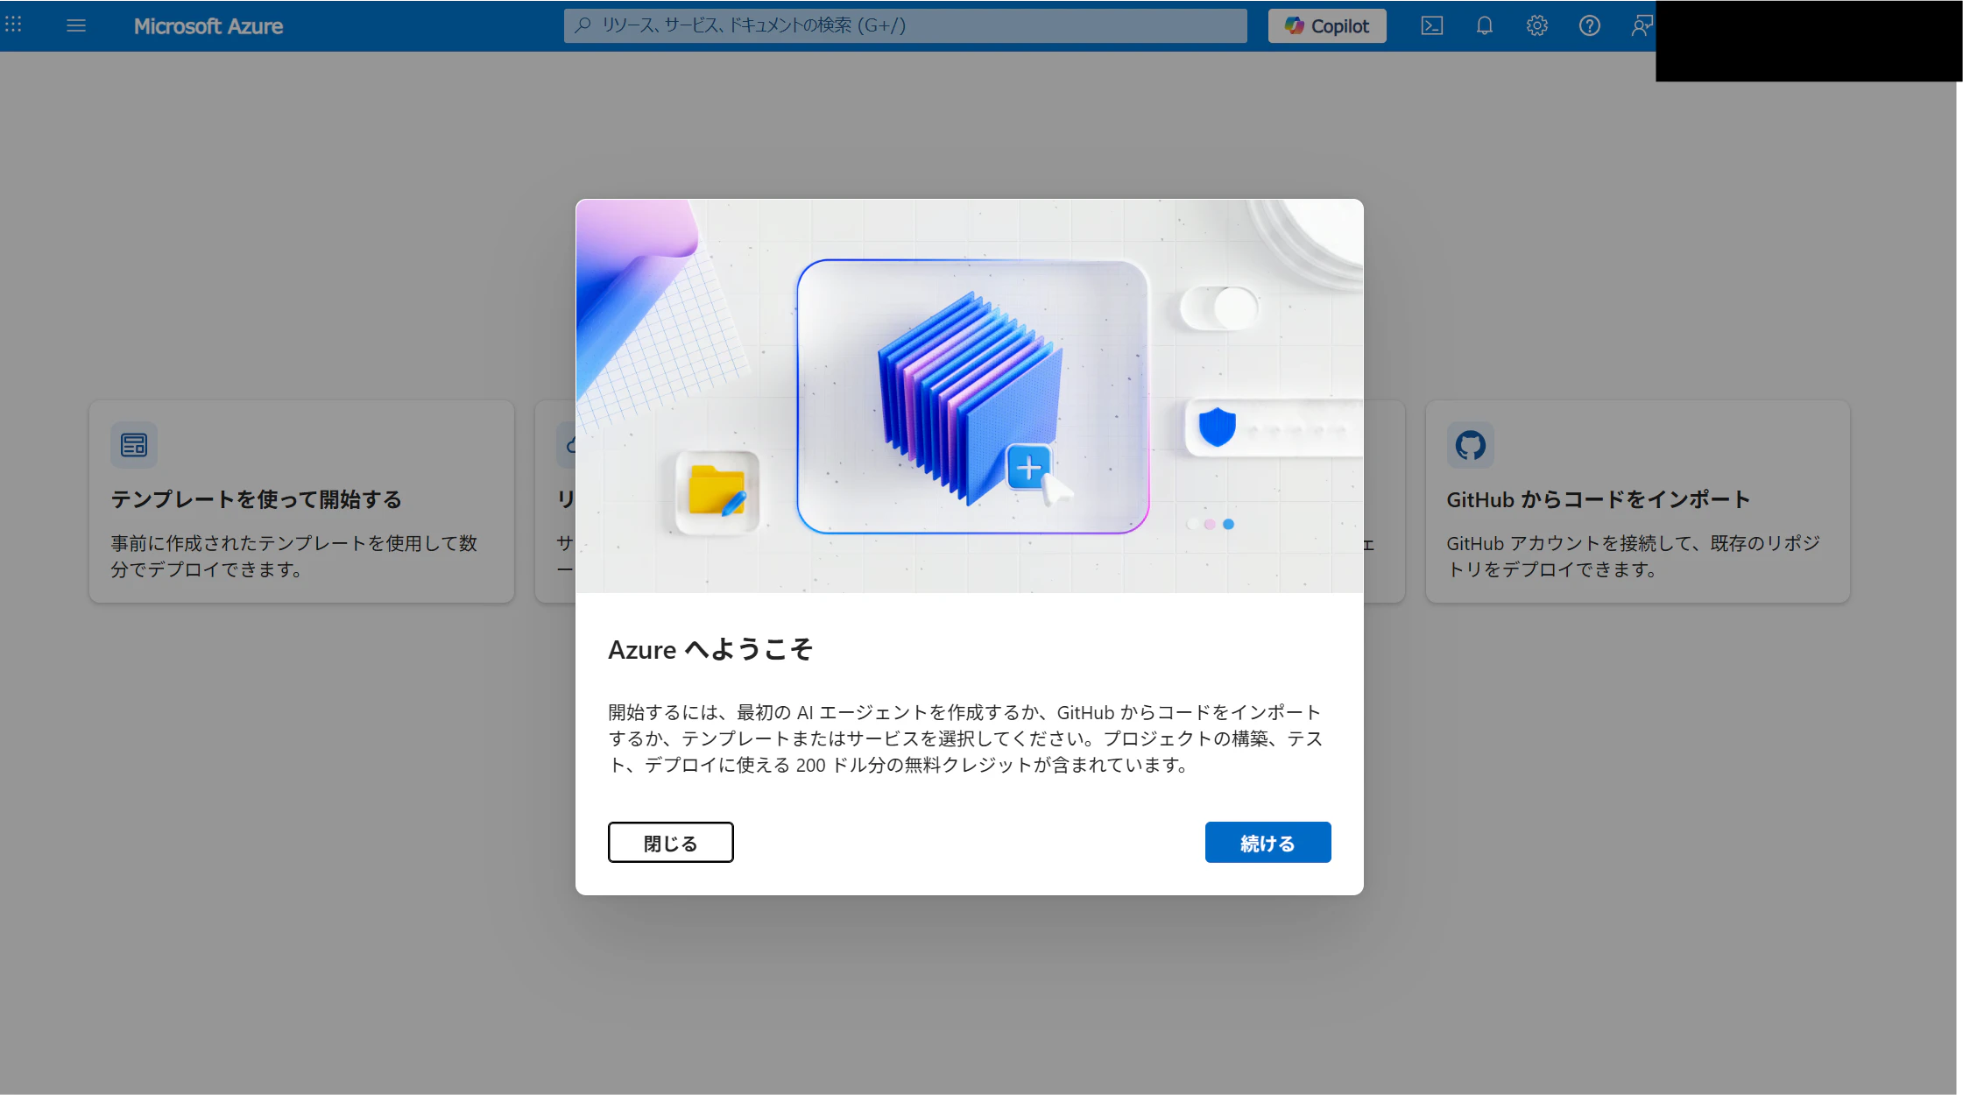Click the welcome dialog illustration image

tap(969, 396)
